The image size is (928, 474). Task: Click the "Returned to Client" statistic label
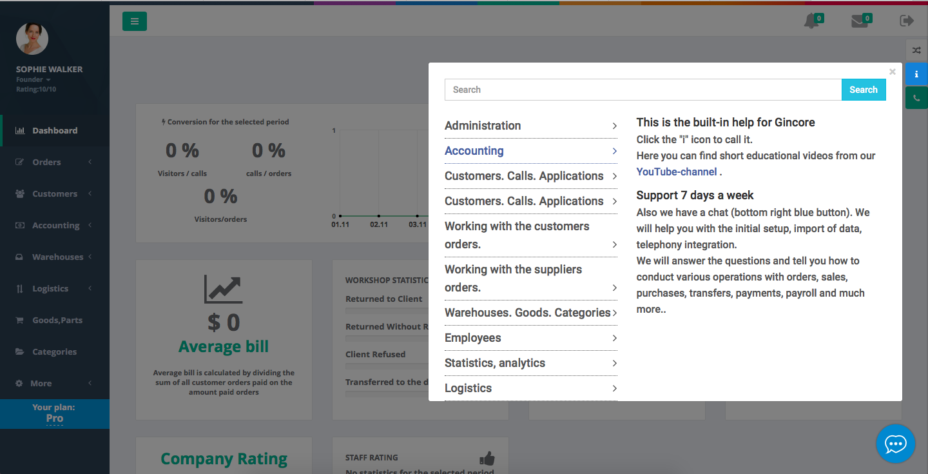click(384, 299)
